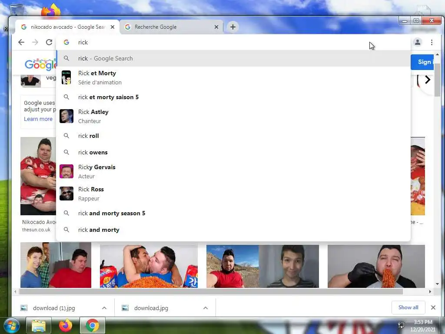Close the downloads bar
The height and width of the screenshot is (334, 445).
[x=433, y=307]
